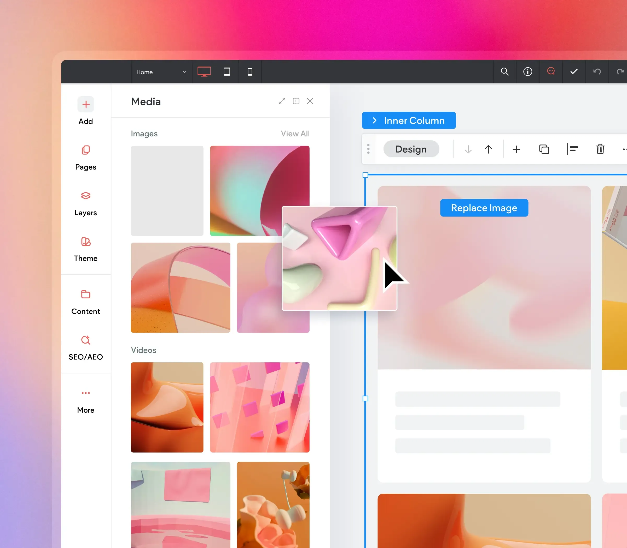
Task: Expand the Inner Column breadcrumb chevron
Action: click(x=375, y=121)
